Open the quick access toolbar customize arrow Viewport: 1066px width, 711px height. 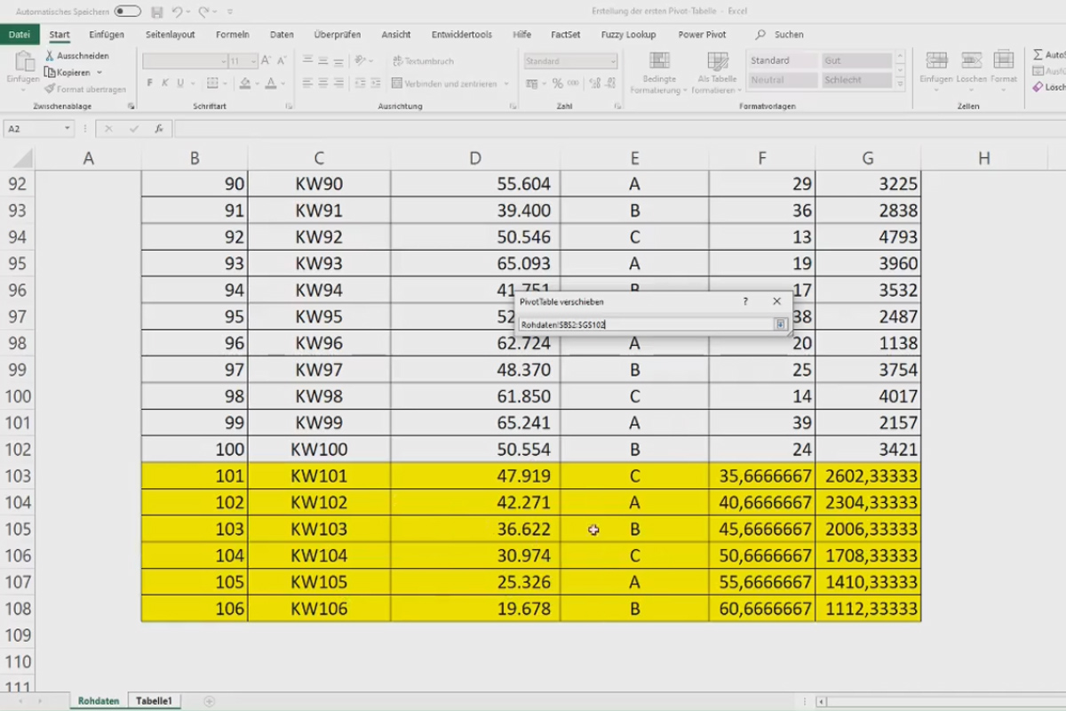(230, 12)
